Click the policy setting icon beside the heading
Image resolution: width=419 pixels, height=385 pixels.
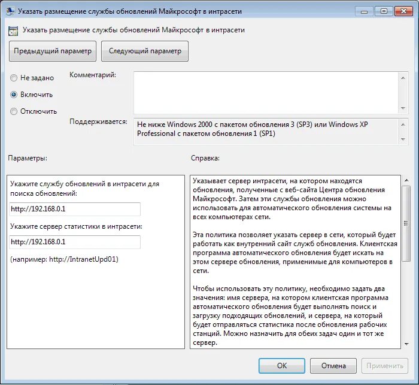(x=13, y=31)
